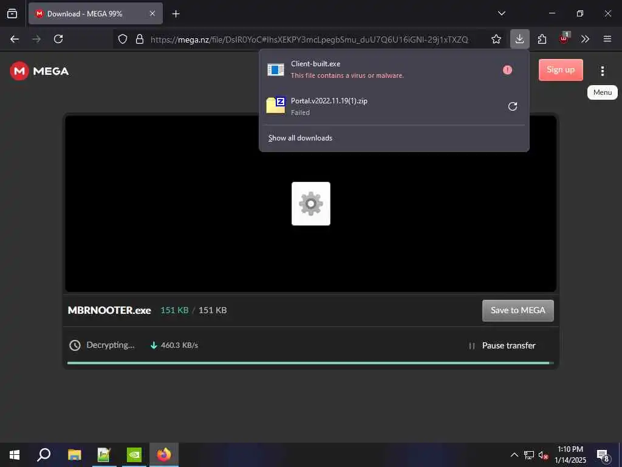Open File Explorer from taskbar
This screenshot has width=622, height=467.
74,455
